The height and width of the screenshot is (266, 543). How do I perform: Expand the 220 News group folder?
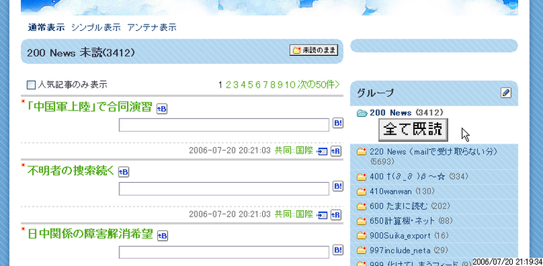pyautogui.click(x=361, y=151)
